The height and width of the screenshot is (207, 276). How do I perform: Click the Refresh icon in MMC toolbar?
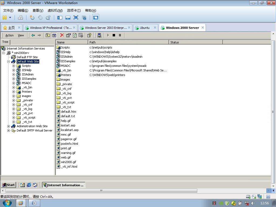point(75,35)
